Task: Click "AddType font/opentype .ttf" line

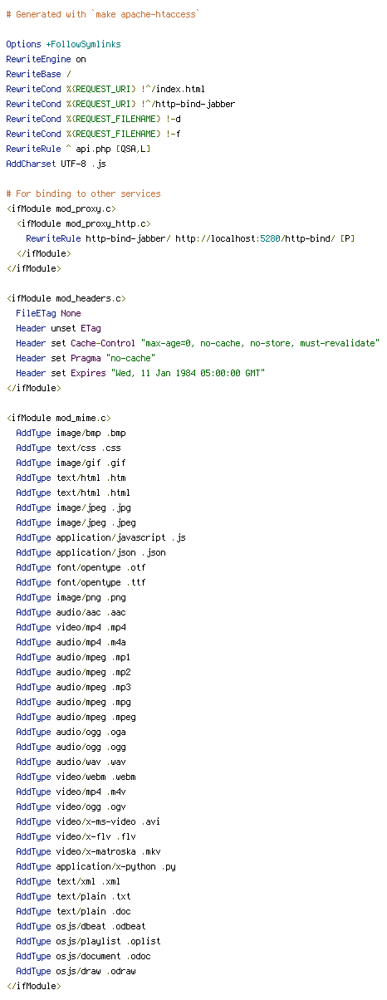Action: pyautogui.click(x=81, y=582)
